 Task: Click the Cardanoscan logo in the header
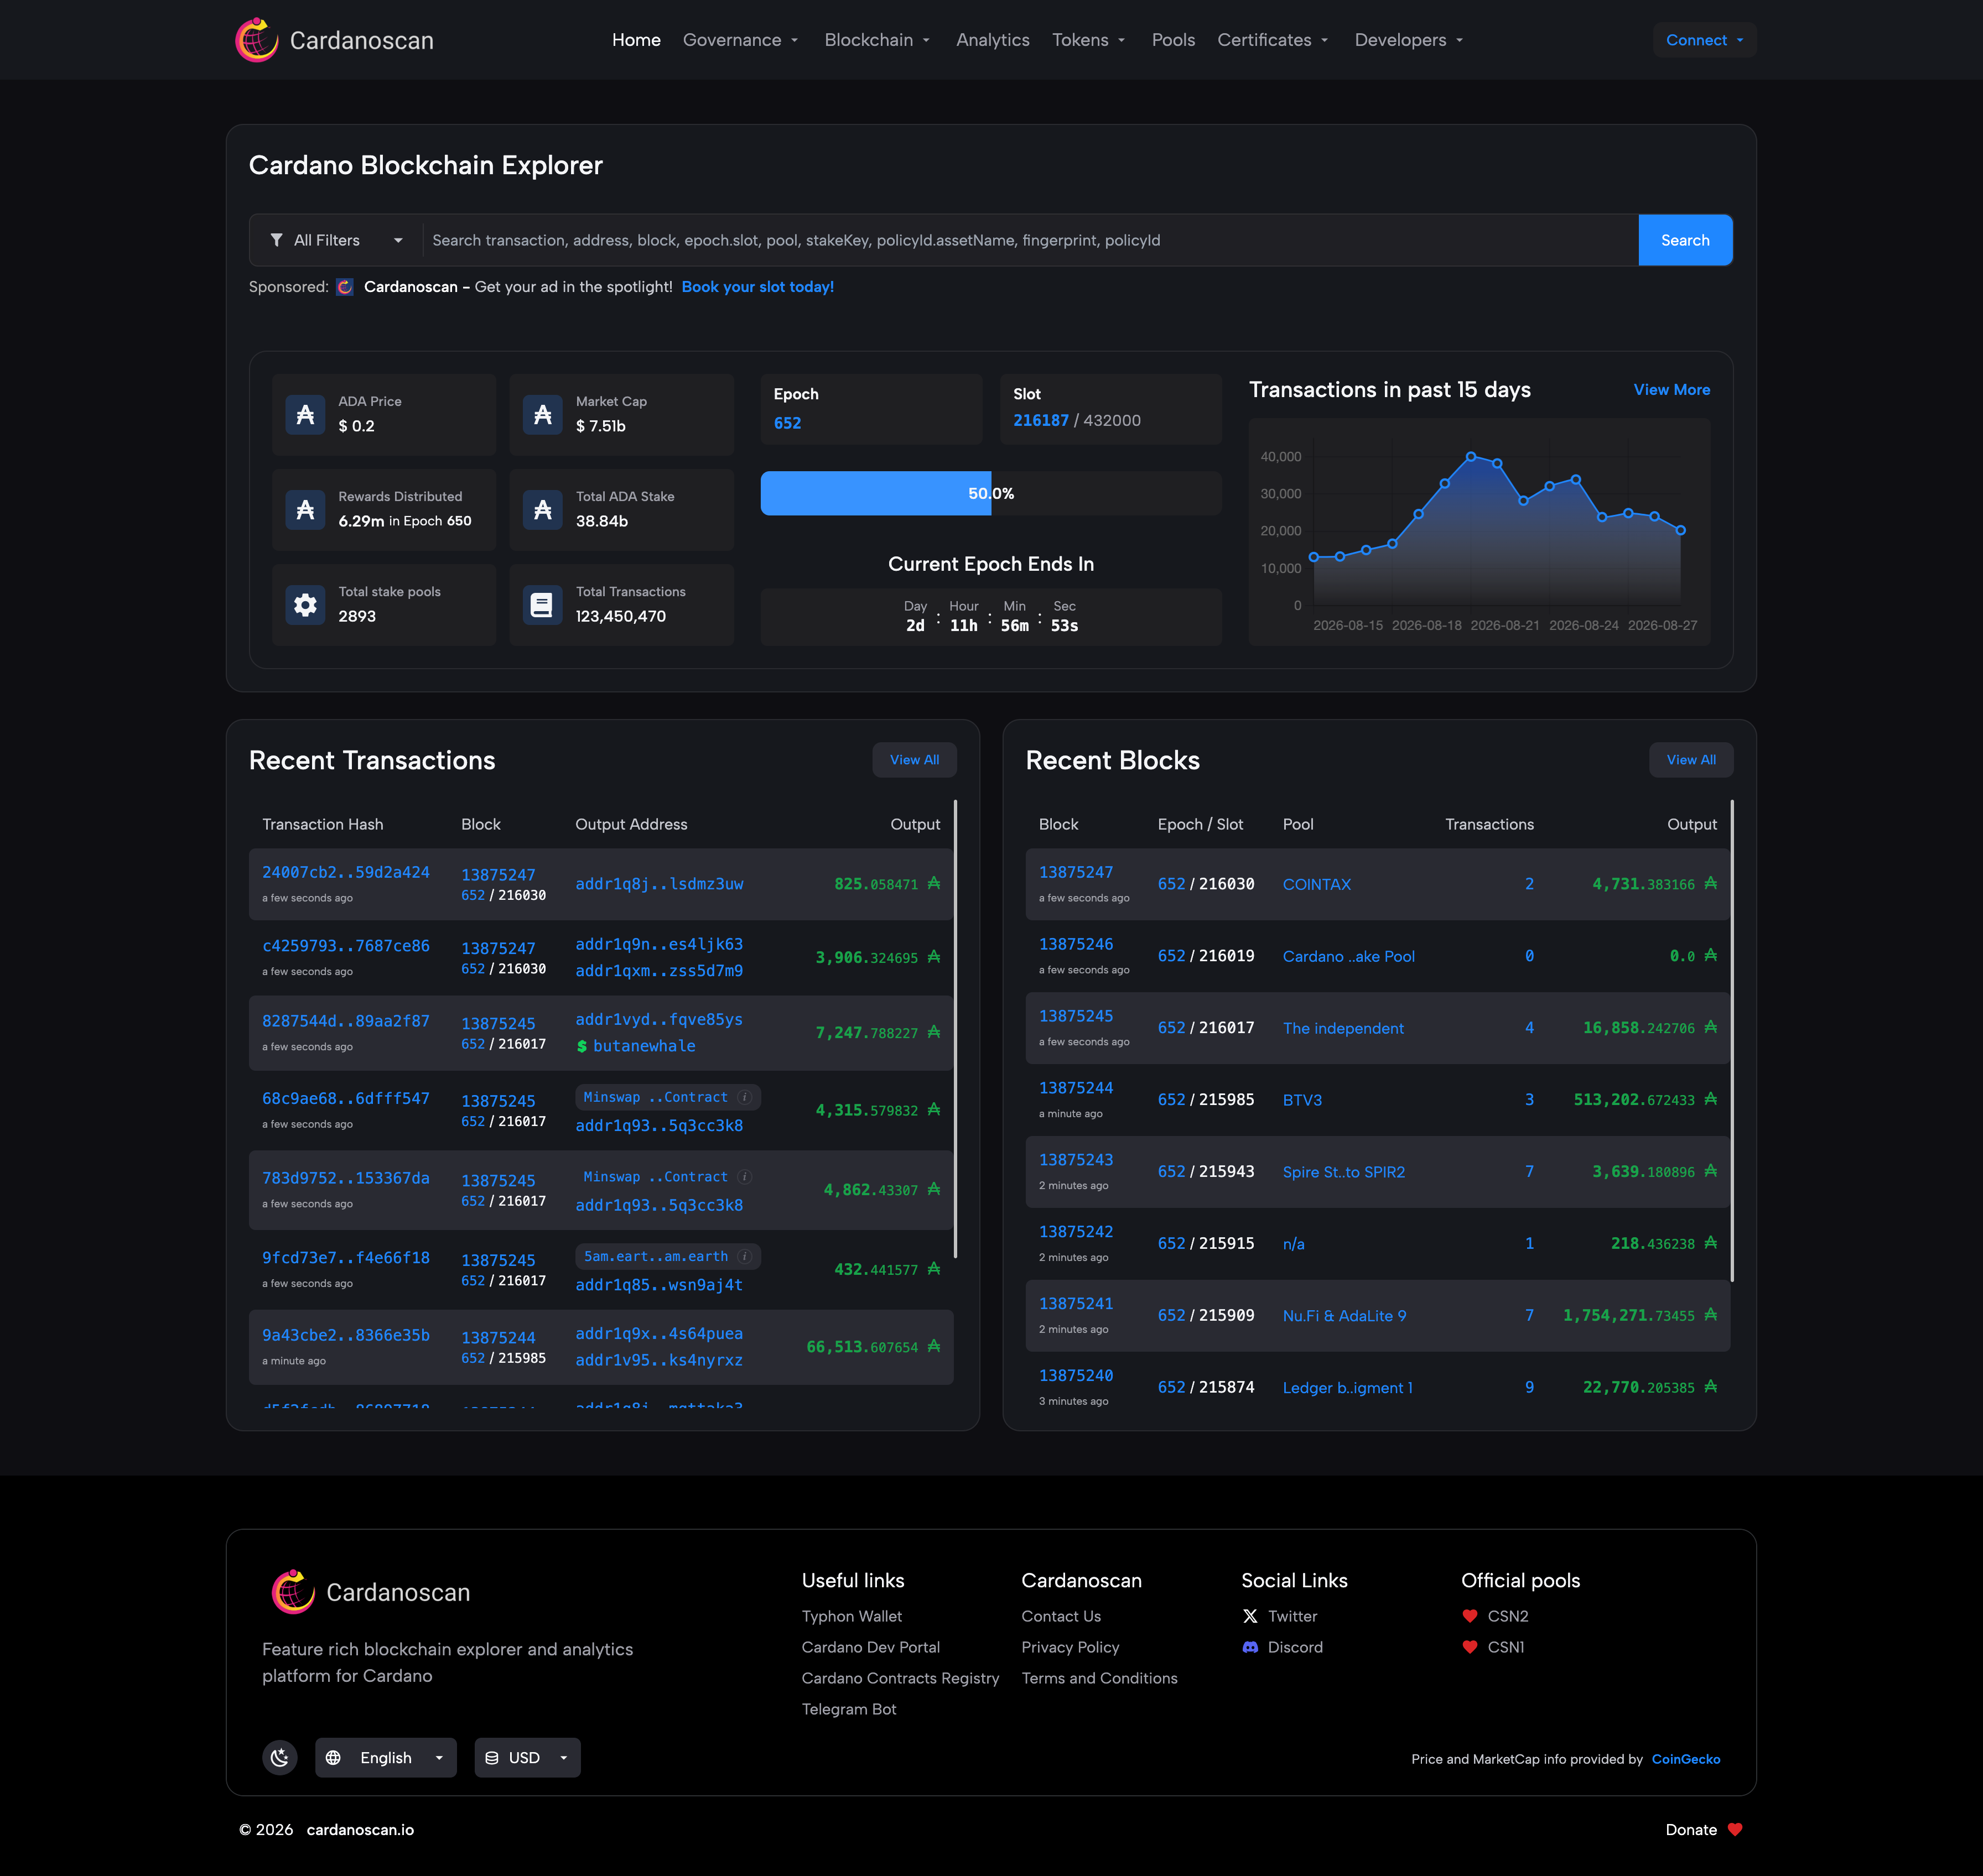pos(333,40)
